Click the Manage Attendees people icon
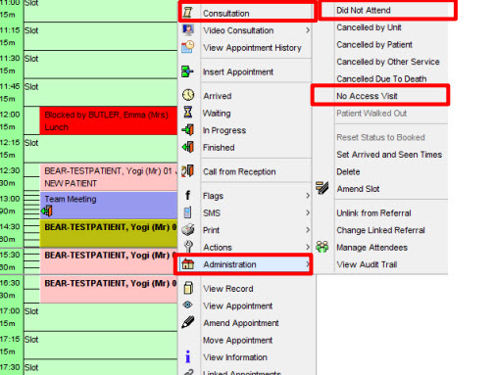Image resolution: width=495 pixels, height=375 pixels. click(x=322, y=247)
